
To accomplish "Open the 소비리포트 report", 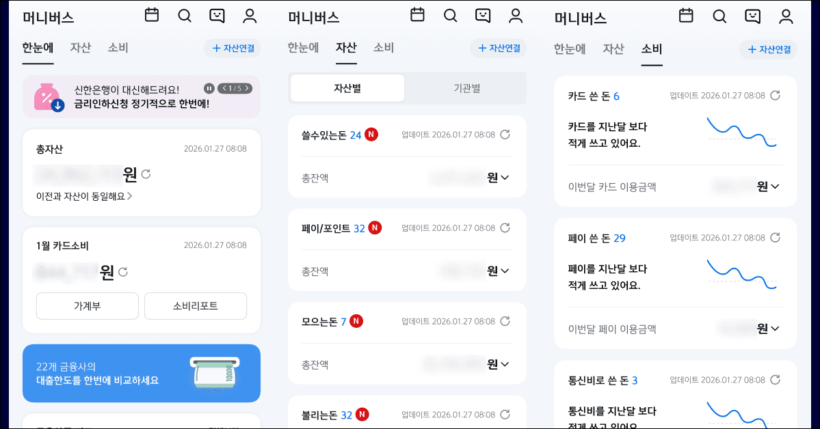I will [196, 306].
